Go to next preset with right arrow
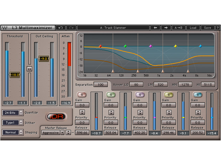The width and height of the screenshot is (221, 166). pos(166,28)
